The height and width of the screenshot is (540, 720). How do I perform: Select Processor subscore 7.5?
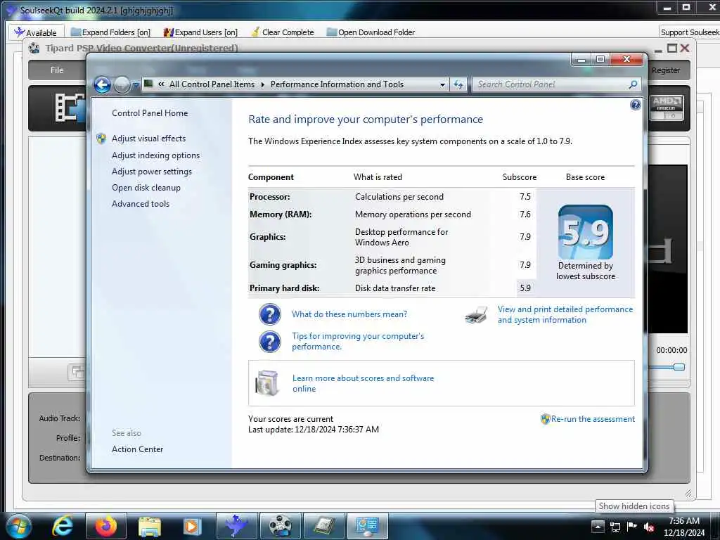[x=525, y=197]
